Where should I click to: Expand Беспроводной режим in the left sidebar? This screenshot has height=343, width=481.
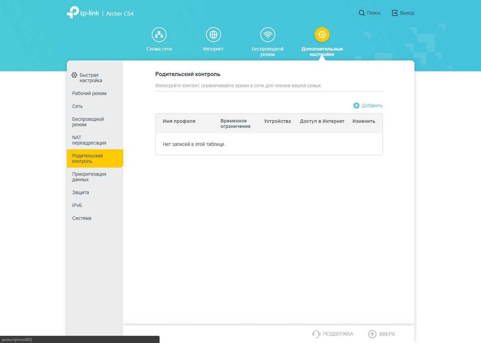pos(88,122)
